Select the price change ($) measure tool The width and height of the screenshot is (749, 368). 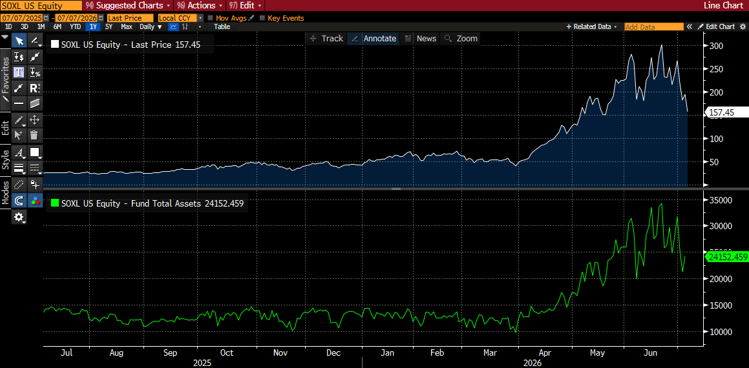pos(19,57)
